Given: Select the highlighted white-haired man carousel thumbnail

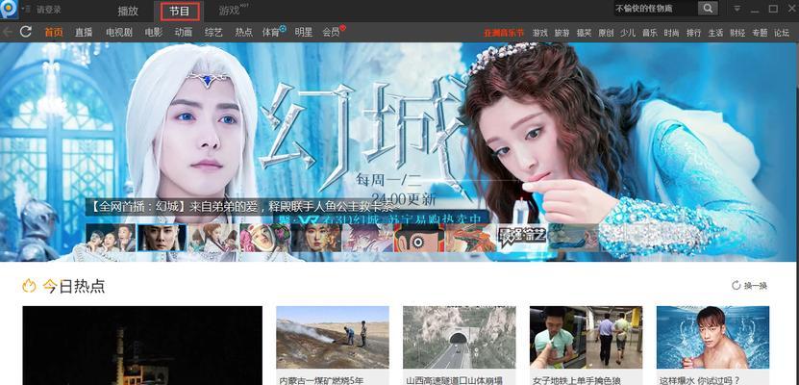Looking at the screenshot, I should 162,238.
